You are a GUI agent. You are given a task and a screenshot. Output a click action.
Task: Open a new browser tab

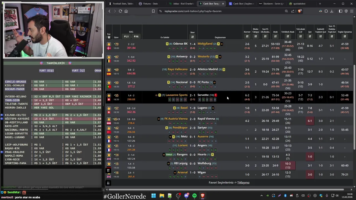click(320, 4)
